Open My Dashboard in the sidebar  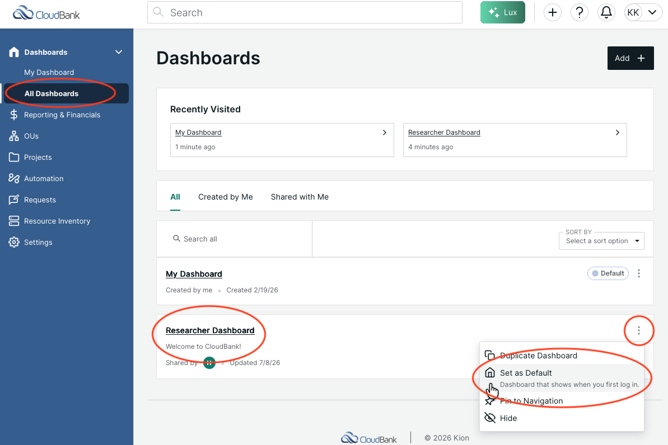tap(49, 72)
